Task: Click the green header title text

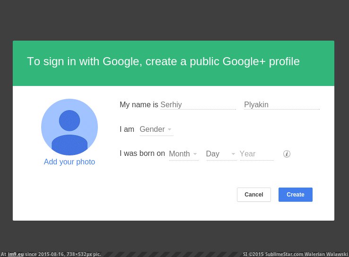Action: click(x=163, y=61)
